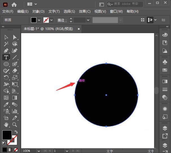
Task: Click the 描边 stroke label
Action: 62,20
